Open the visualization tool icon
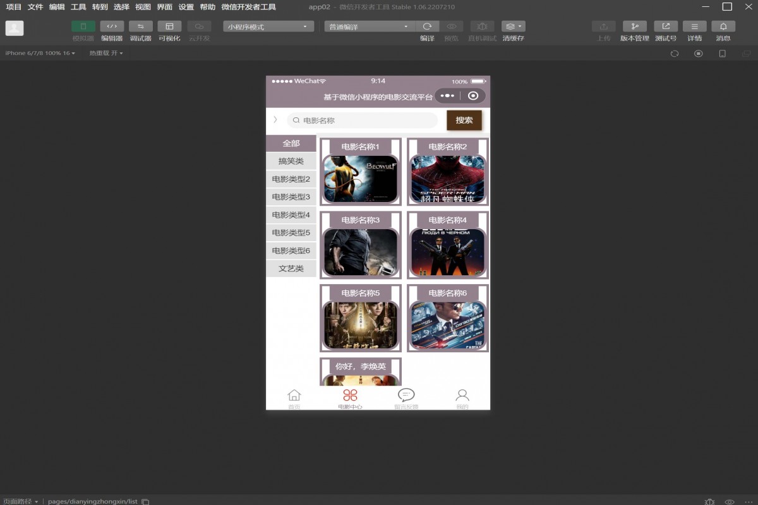Image resolution: width=758 pixels, height=505 pixels. coord(169,27)
